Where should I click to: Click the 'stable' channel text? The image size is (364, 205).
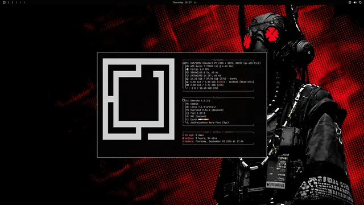click(195, 104)
